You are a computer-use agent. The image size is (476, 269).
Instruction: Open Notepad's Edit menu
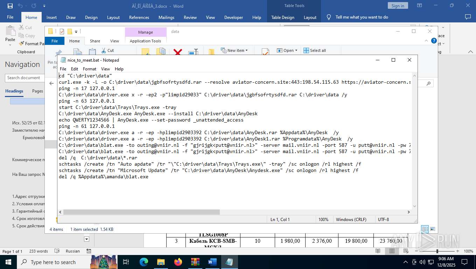point(75,69)
